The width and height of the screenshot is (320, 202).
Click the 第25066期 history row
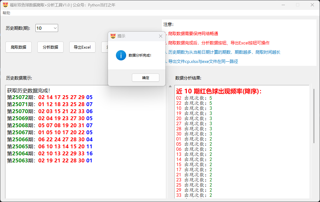point(50,139)
